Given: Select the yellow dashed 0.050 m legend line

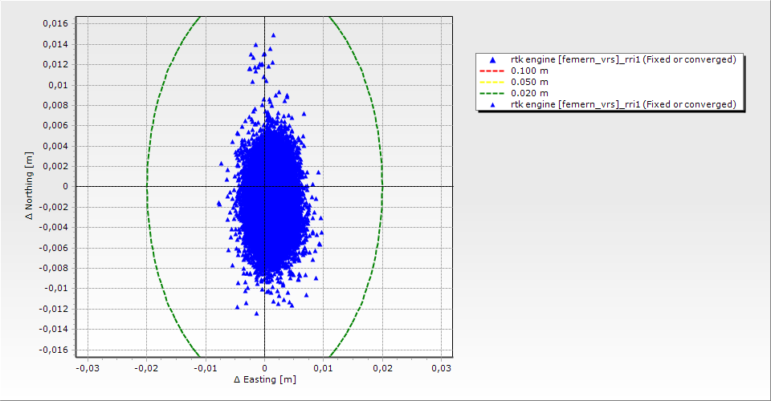Looking at the screenshot, I should pyautogui.click(x=492, y=82).
